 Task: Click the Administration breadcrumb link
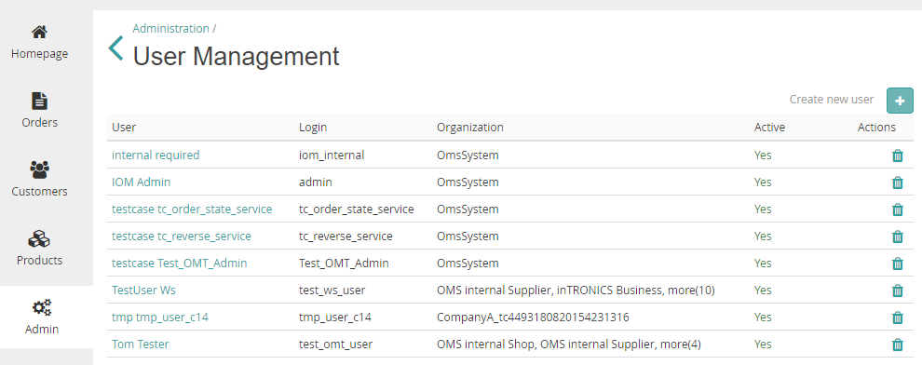[x=170, y=28]
